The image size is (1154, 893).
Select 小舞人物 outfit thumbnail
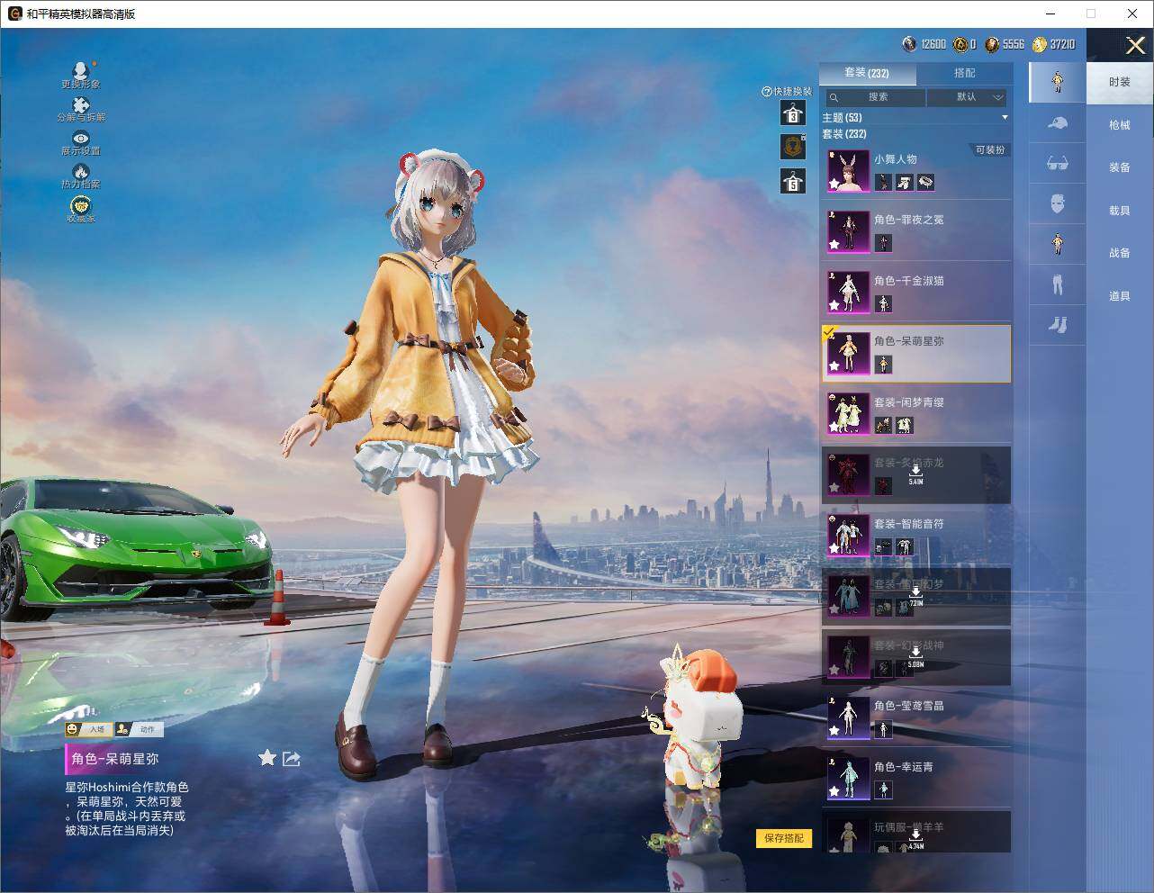pyautogui.click(x=848, y=171)
